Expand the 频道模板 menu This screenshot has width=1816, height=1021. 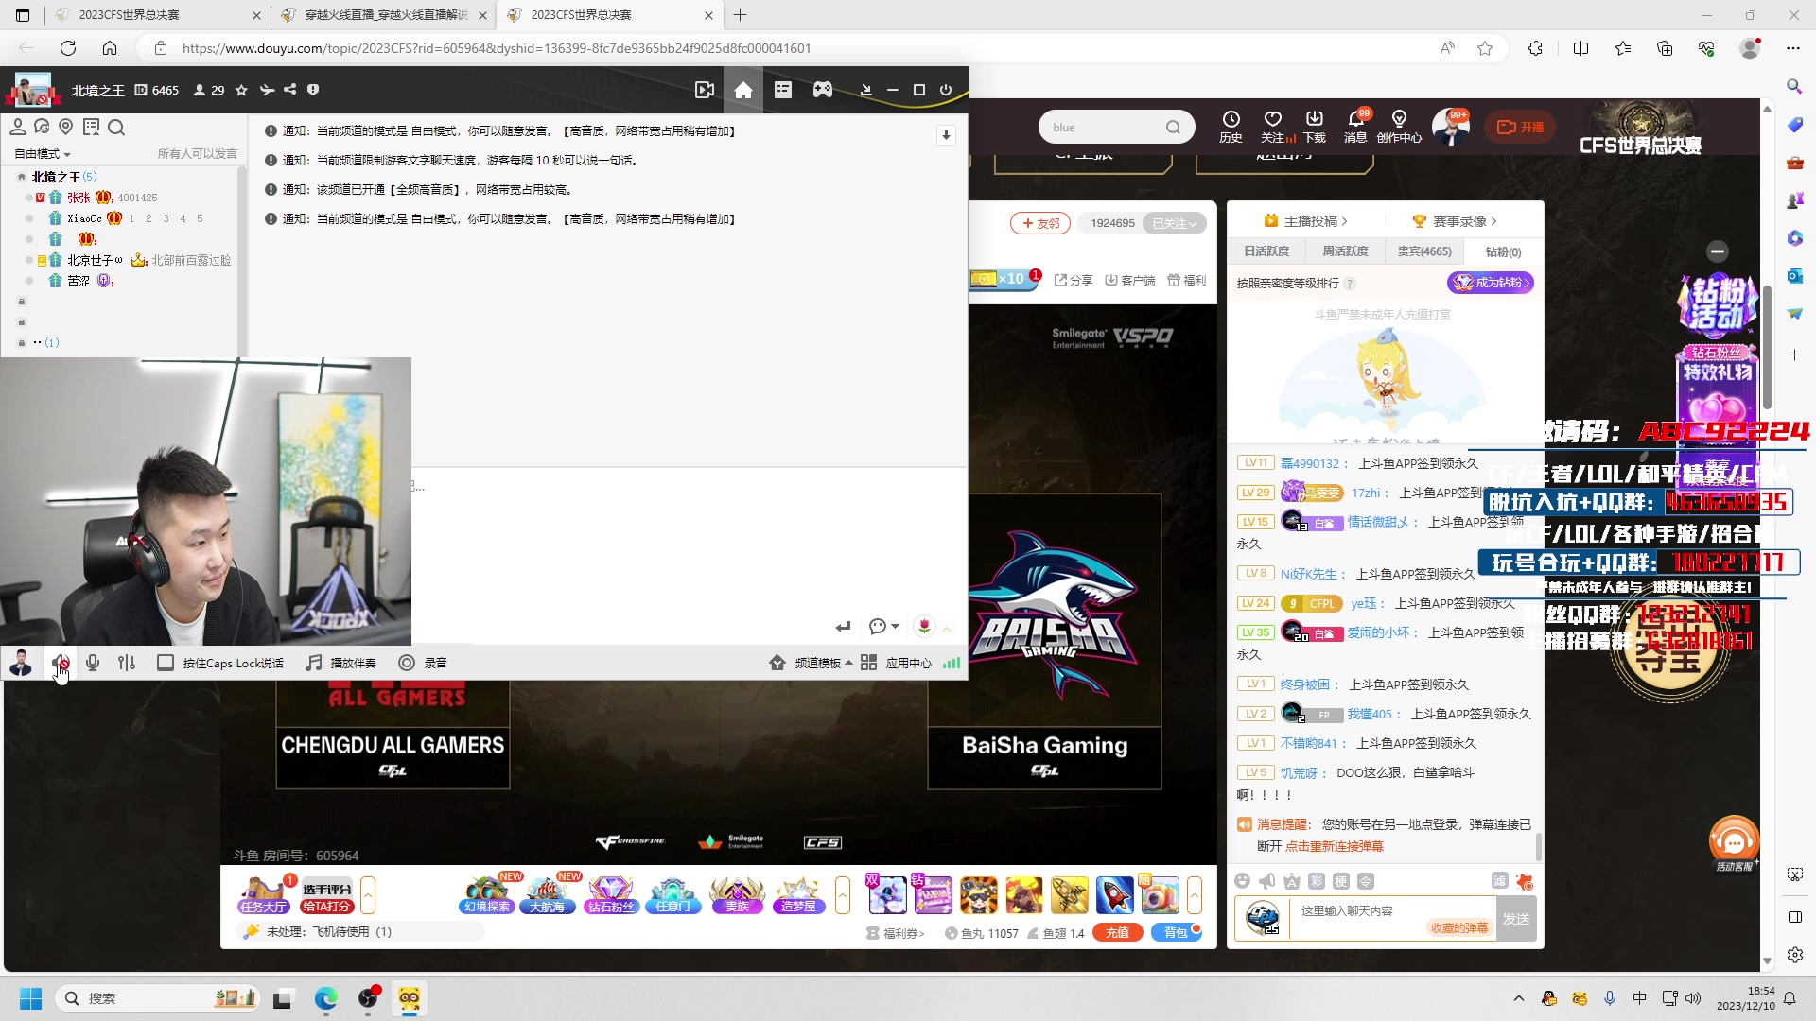click(x=812, y=663)
